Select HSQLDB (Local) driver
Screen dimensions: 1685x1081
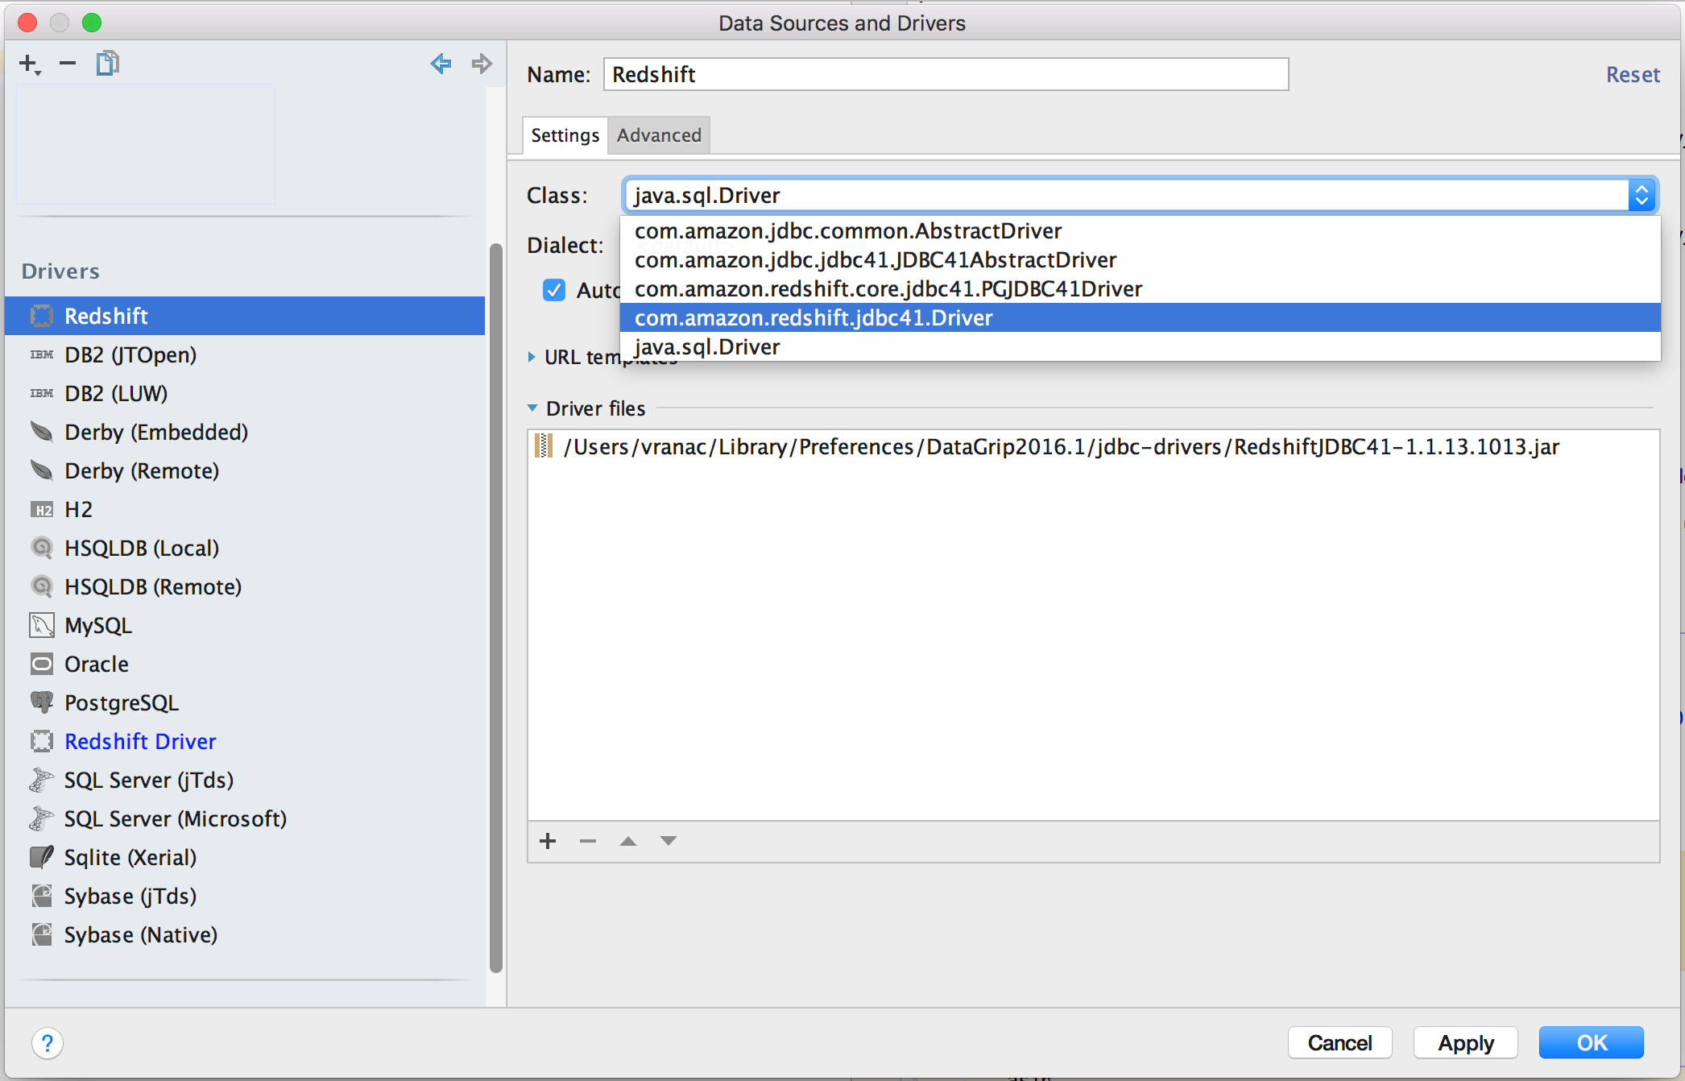(x=245, y=548)
